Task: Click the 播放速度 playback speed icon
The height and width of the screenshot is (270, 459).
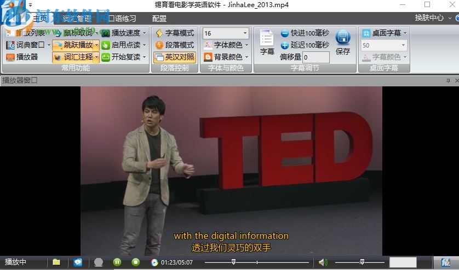Action: coord(106,33)
